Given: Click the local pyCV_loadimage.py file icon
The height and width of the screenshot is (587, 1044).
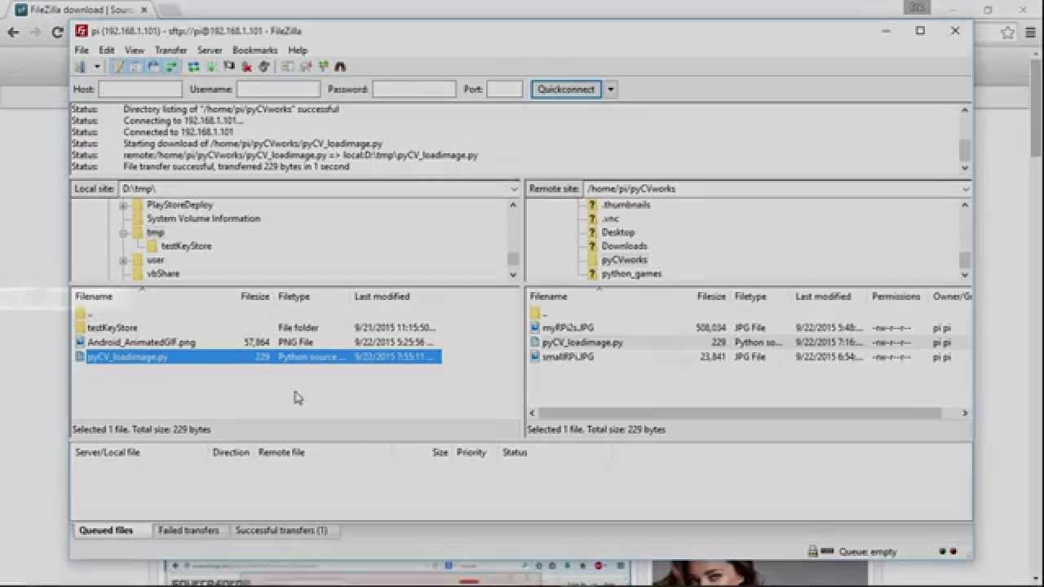Looking at the screenshot, I should pyautogui.click(x=80, y=357).
